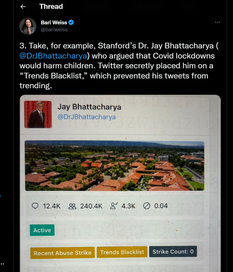Image resolution: width=233 pixels, height=272 pixels.
Task: Click the Thread header title
Action: 51,7
